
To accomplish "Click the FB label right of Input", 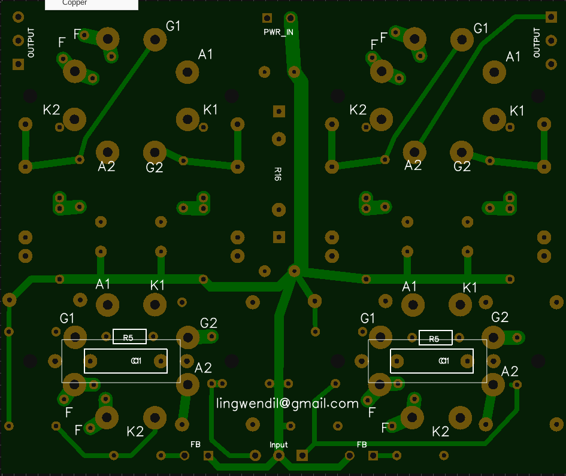I will (x=362, y=445).
